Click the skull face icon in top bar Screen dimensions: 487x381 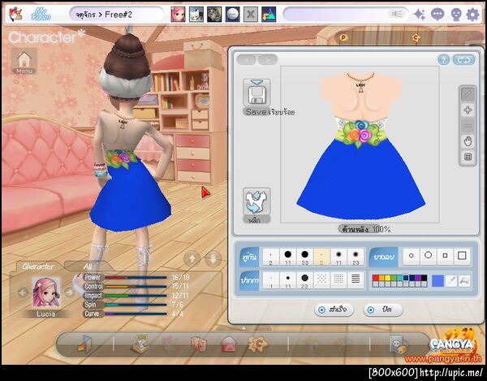(456, 15)
